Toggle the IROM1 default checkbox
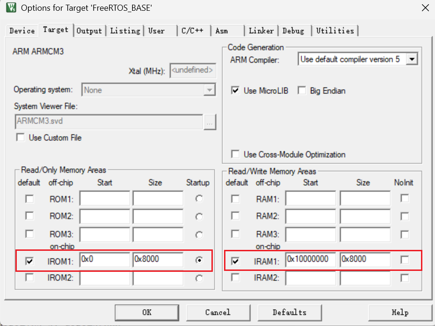 tap(29, 261)
